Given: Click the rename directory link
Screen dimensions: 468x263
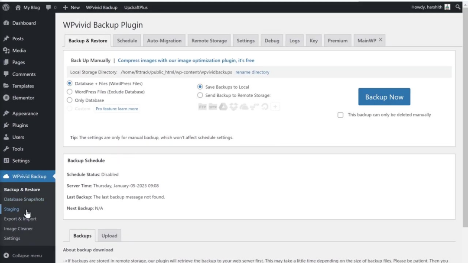Looking at the screenshot, I should coord(253,72).
